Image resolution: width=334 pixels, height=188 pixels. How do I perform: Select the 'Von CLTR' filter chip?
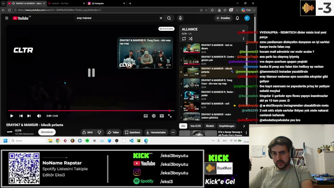click(x=195, y=126)
